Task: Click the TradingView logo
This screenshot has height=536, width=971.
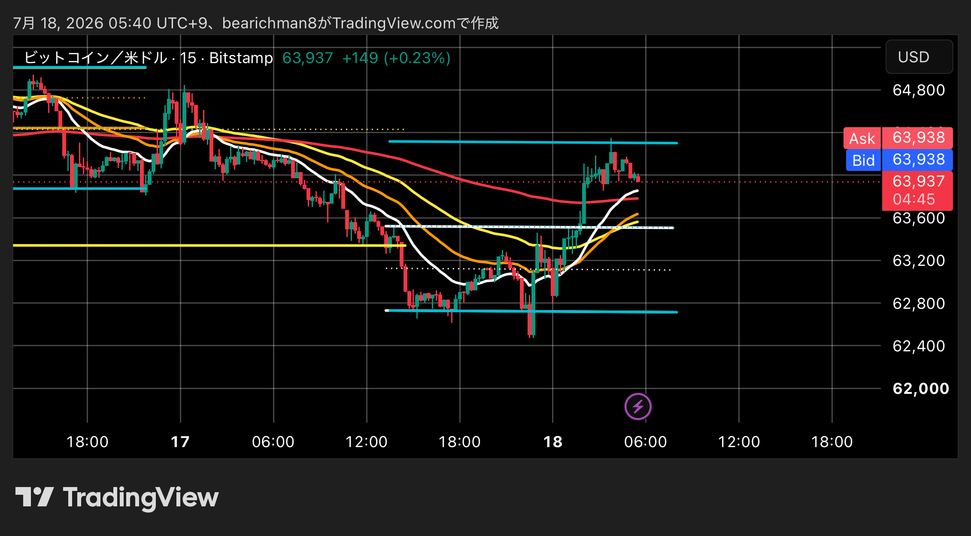Action: (117, 498)
